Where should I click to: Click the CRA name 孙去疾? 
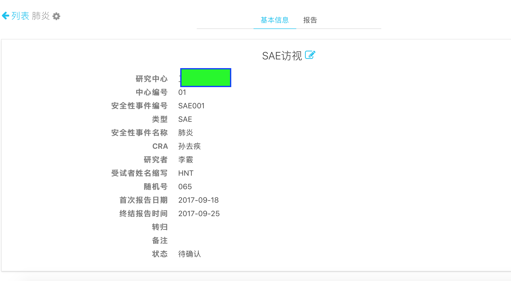189,146
